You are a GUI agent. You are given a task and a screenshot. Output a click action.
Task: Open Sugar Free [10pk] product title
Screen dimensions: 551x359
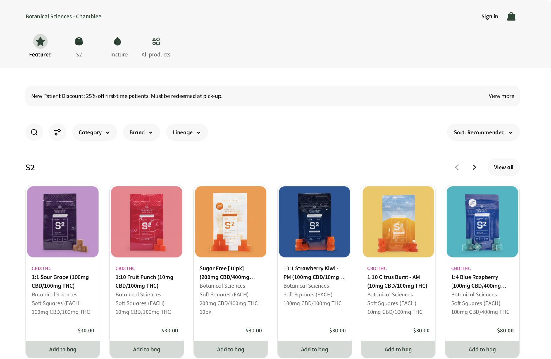(227, 273)
